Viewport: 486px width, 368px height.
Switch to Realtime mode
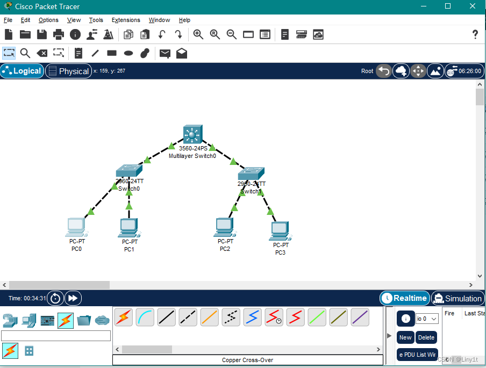404,298
